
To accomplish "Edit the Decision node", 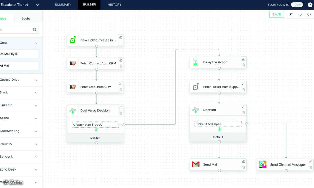I will tap(243, 107).
